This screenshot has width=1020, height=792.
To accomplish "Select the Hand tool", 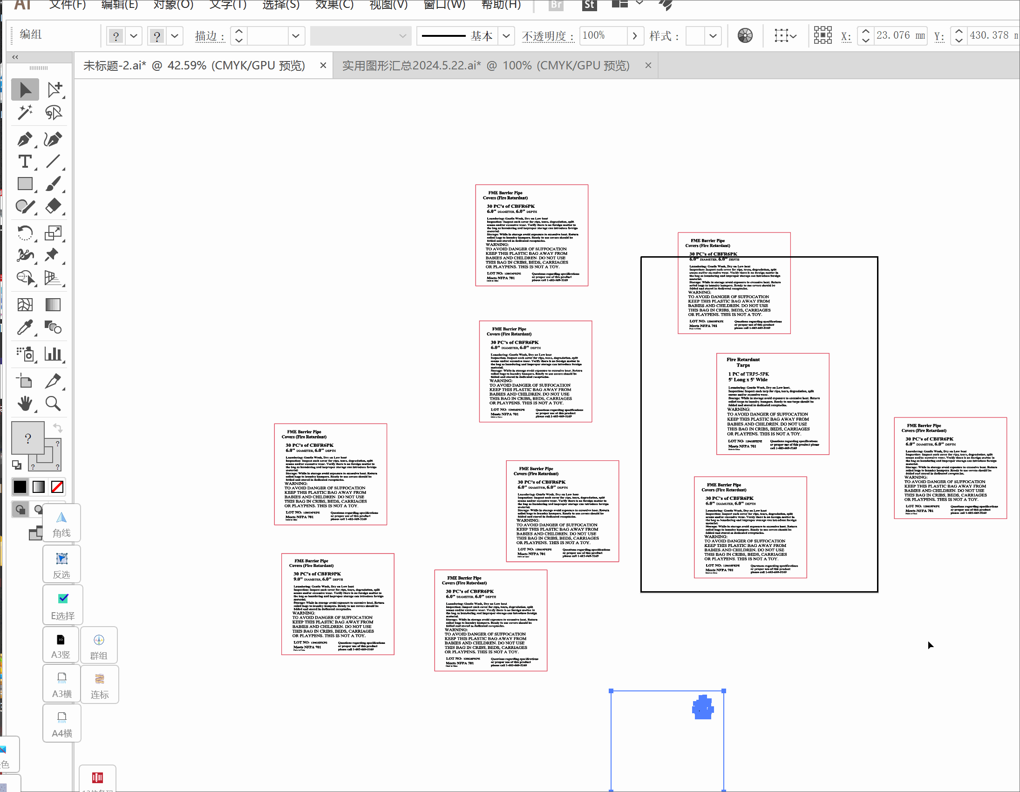I will (x=25, y=403).
